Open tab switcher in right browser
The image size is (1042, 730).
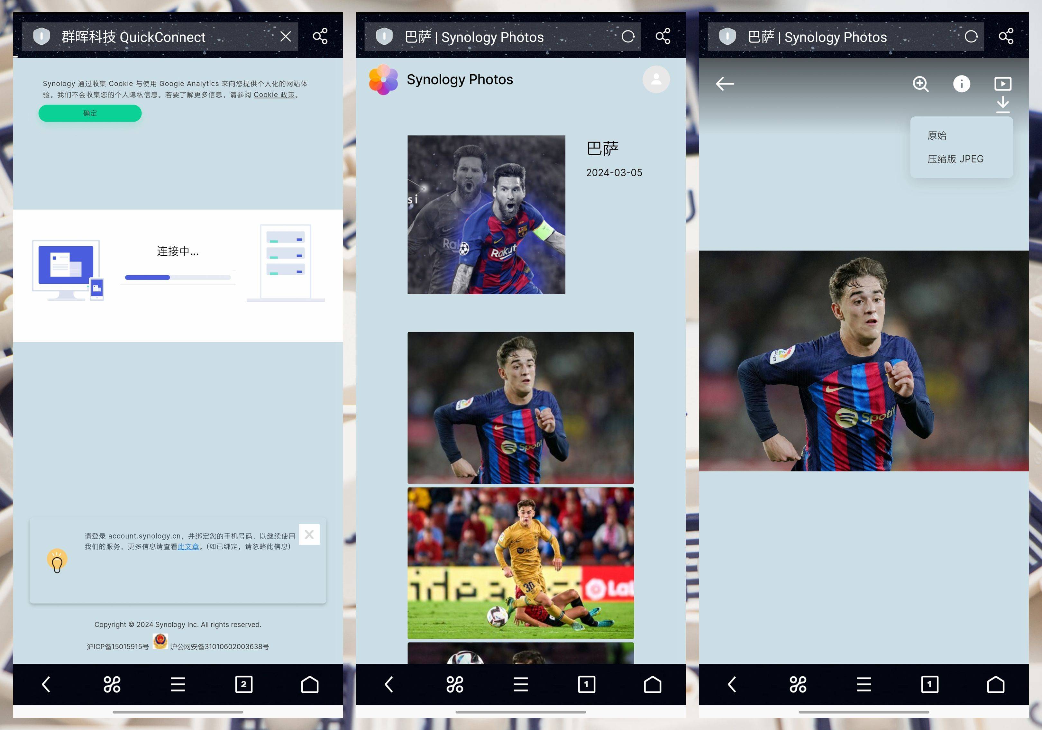[929, 684]
